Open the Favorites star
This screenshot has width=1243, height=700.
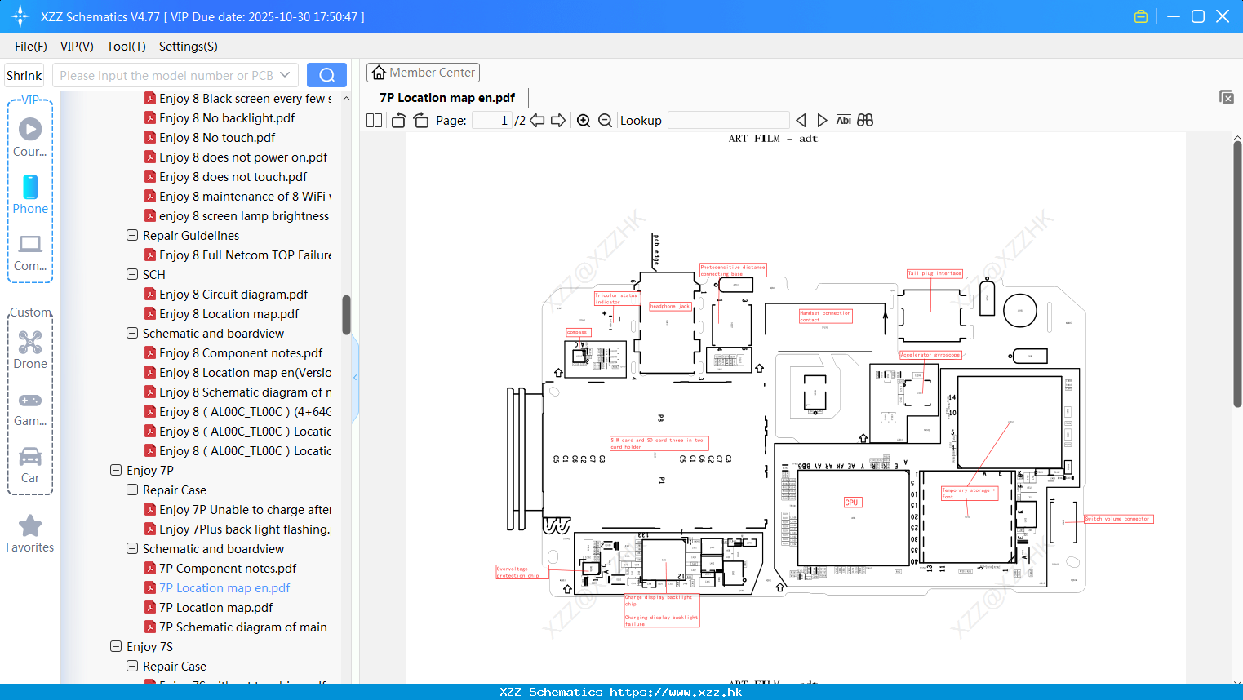tap(30, 534)
